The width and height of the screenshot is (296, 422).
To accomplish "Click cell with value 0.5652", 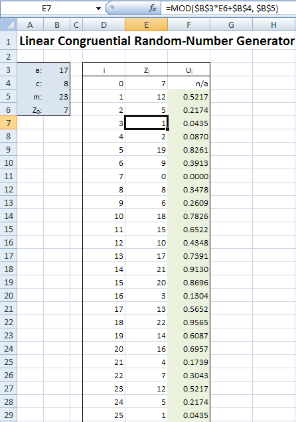I will tap(189, 309).
